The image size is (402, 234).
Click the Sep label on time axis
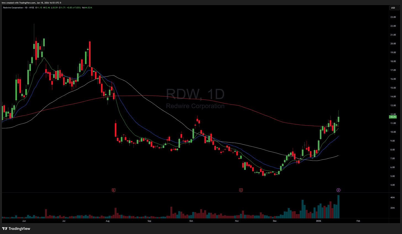tap(149, 221)
